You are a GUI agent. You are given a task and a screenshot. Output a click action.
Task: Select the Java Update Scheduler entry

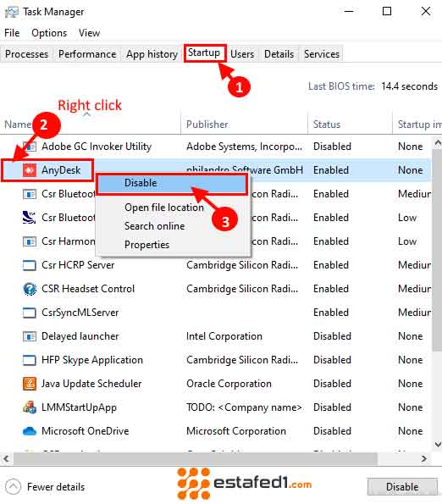(91, 384)
